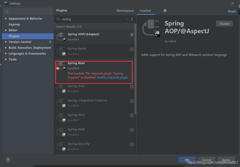Click the Spring Data plugin icon
240x167 pixels.
(61, 89)
